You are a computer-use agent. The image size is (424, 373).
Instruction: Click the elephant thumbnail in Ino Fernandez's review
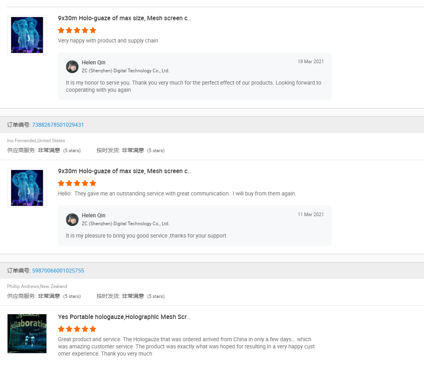tap(27, 188)
